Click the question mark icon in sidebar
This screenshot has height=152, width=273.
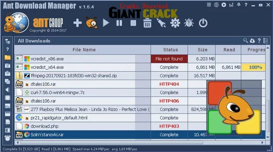(x=7, y=50)
